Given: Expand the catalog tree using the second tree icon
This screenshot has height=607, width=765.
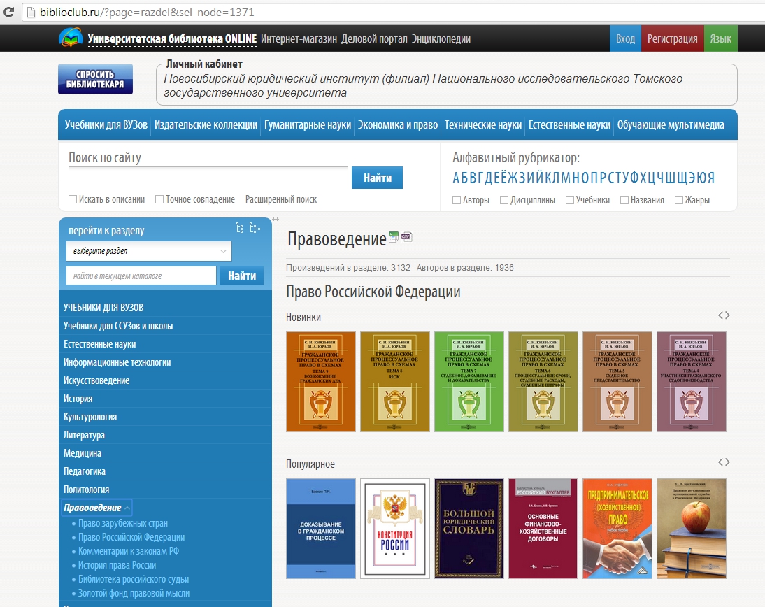Looking at the screenshot, I should [x=255, y=228].
